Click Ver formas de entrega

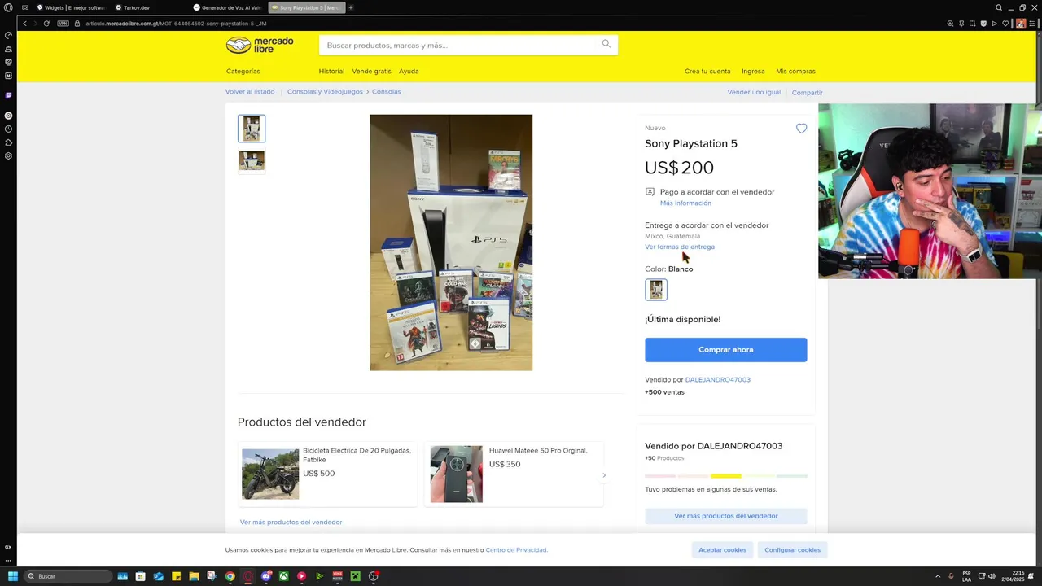pyautogui.click(x=680, y=247)
